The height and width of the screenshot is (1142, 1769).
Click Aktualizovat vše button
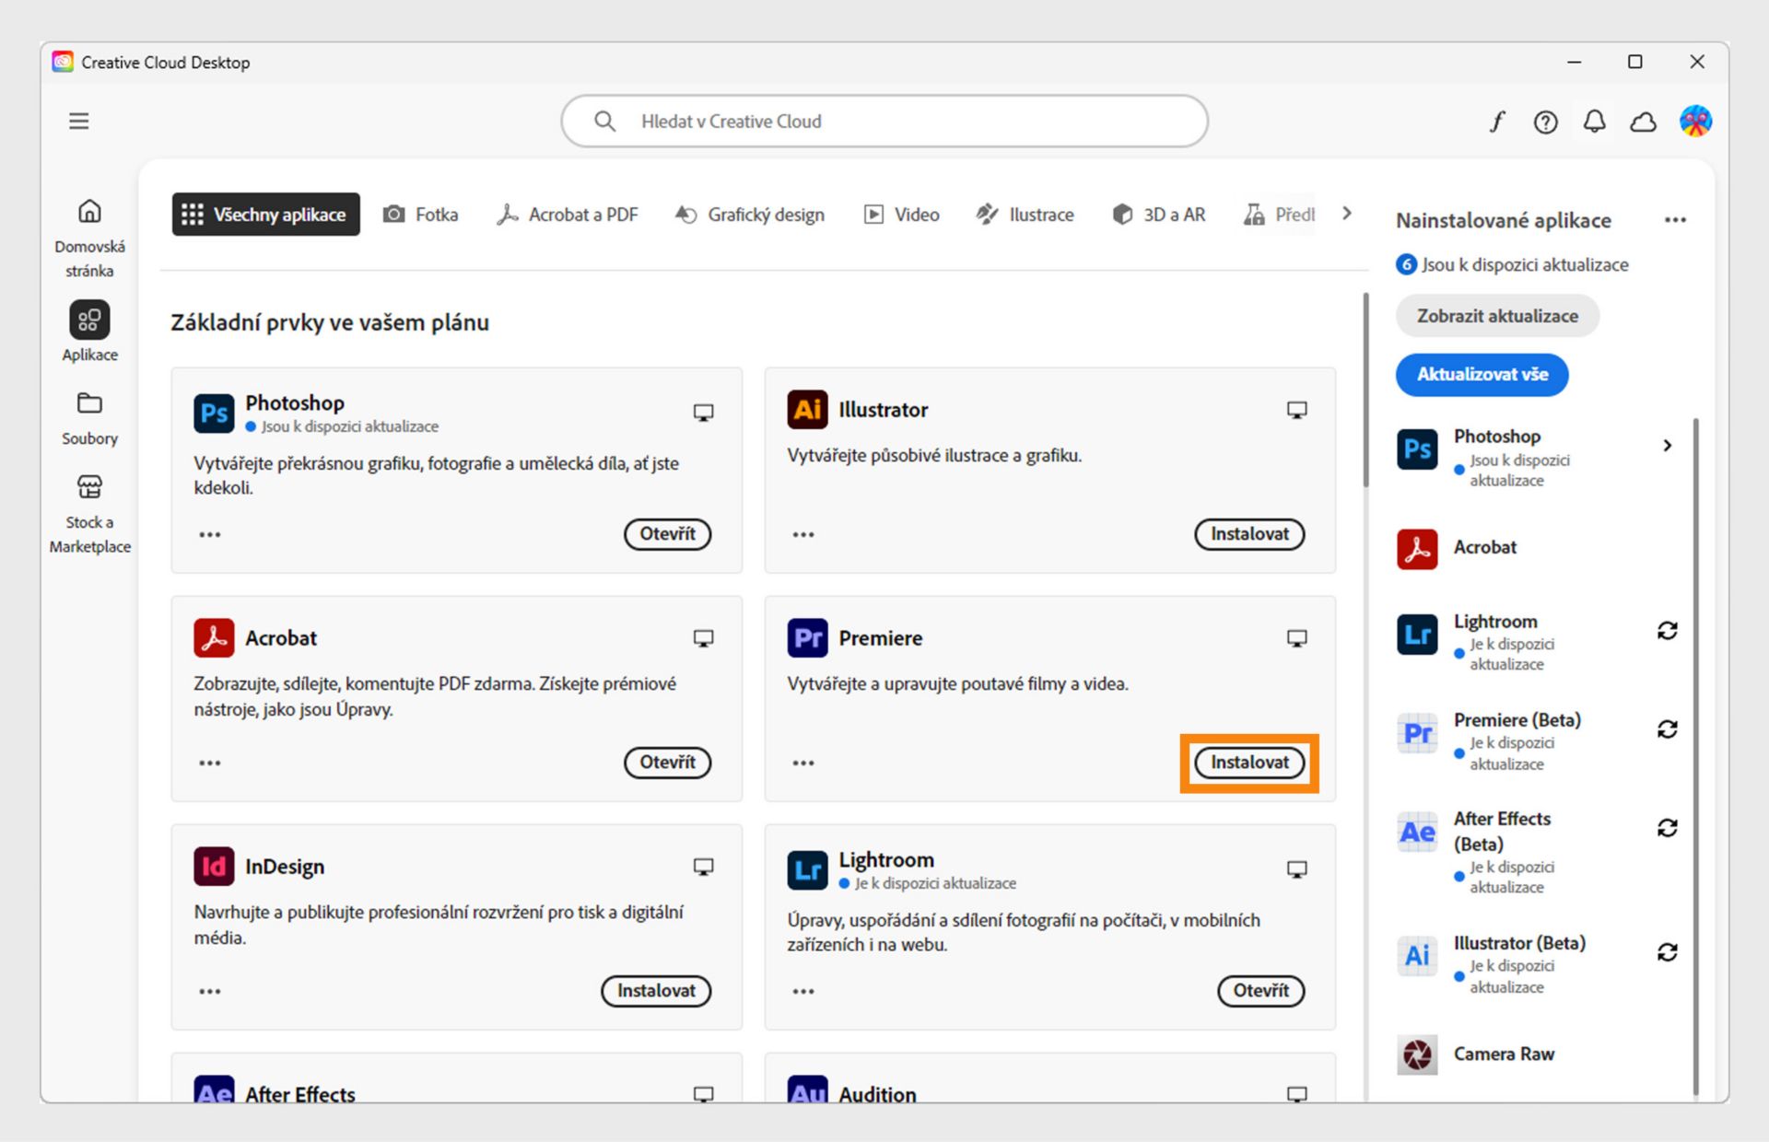[x=1482, y=375]
